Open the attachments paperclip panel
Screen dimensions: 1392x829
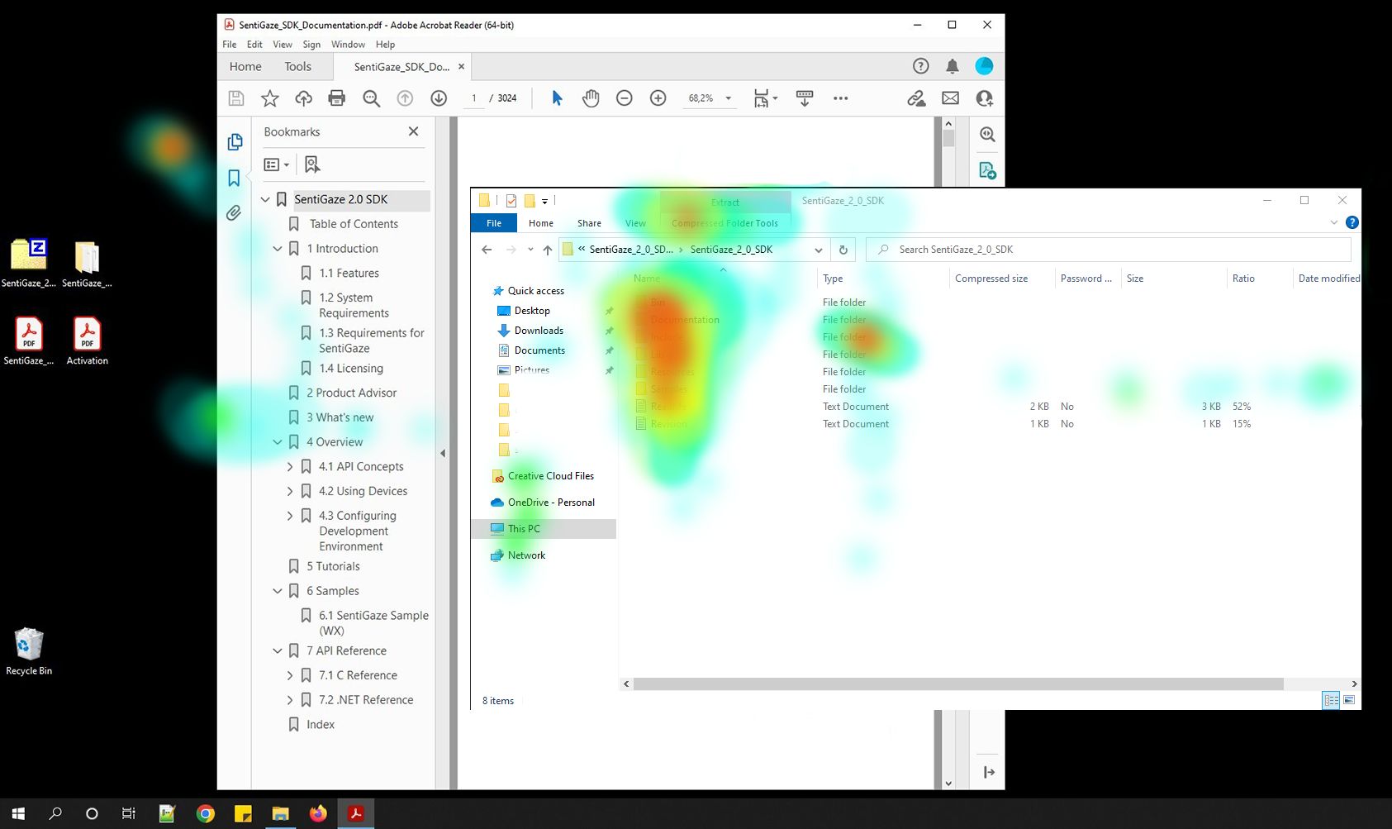(234, 213)
